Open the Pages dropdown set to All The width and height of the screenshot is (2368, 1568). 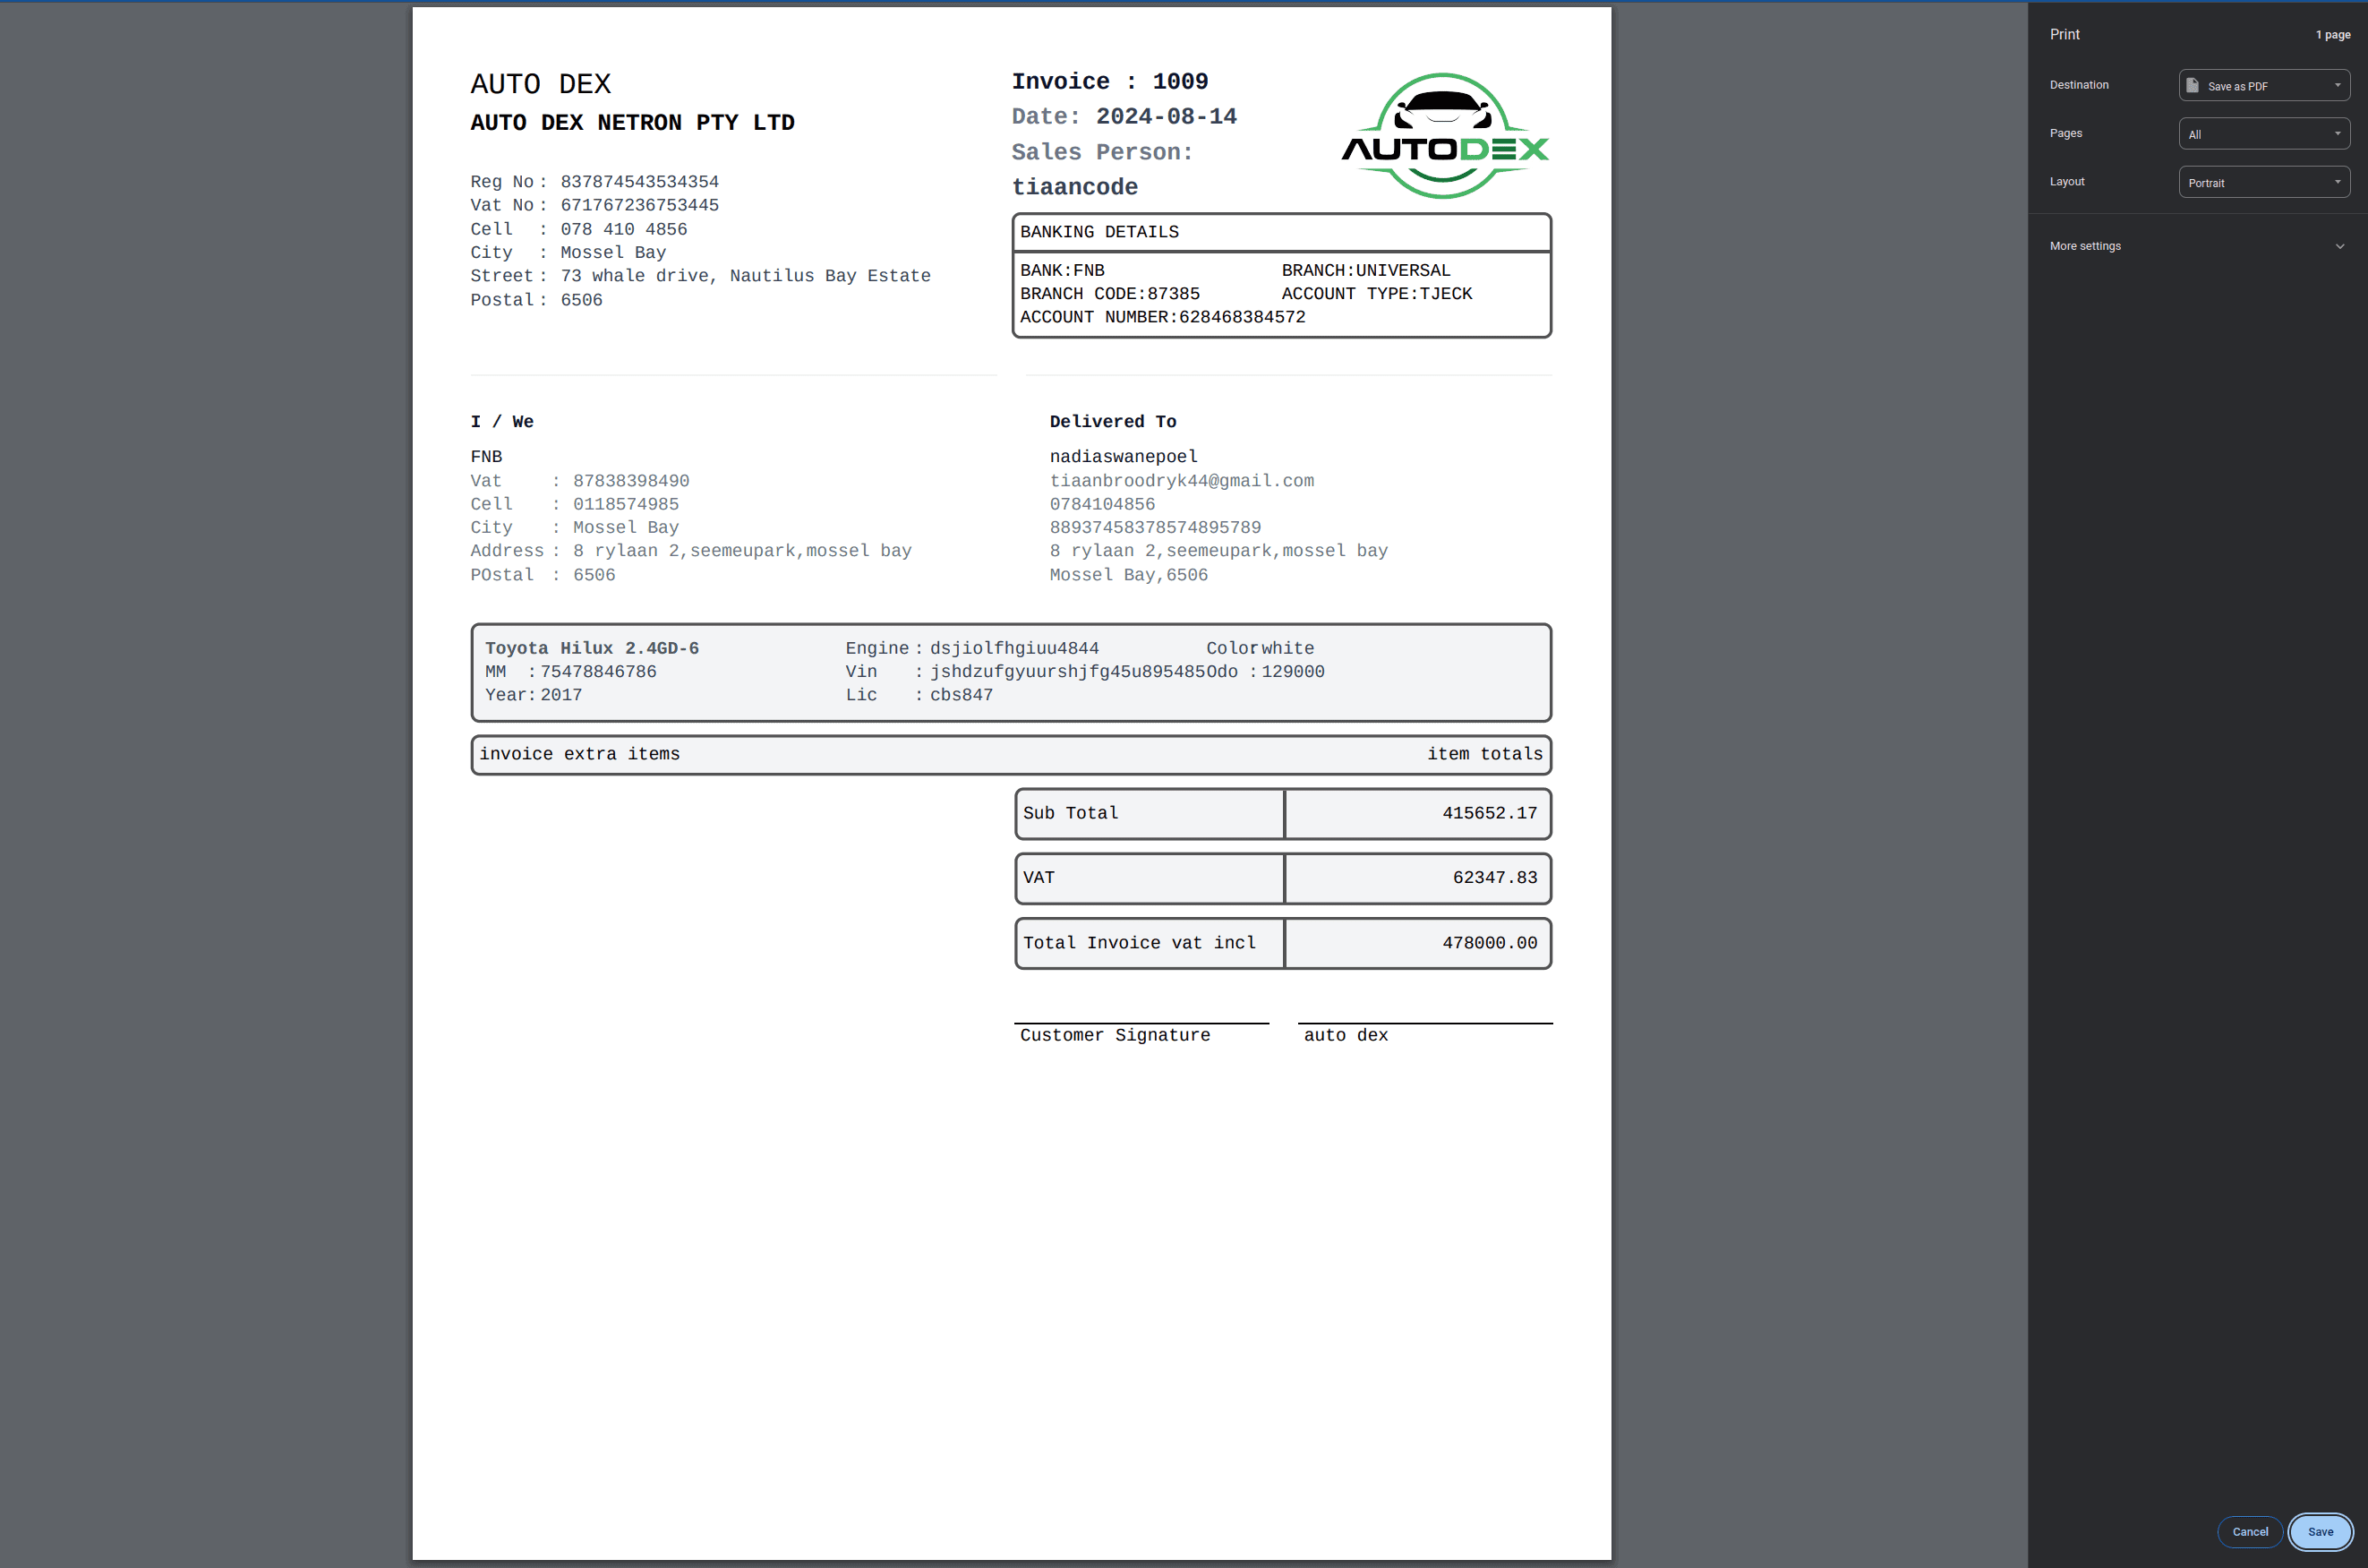click(2263, 133)
